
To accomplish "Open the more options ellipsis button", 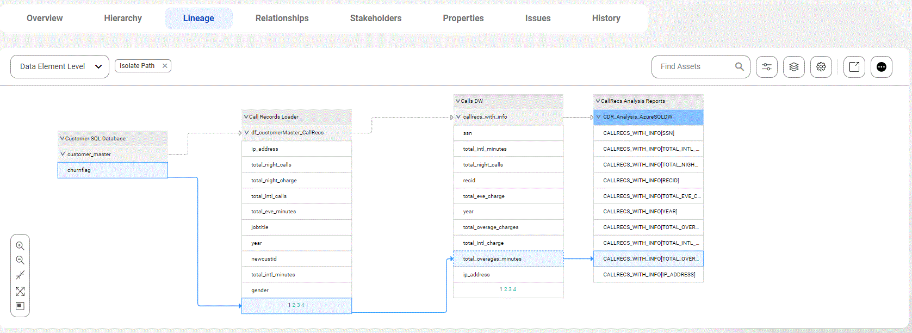I will pyautogui.click(x=881, y=67).
